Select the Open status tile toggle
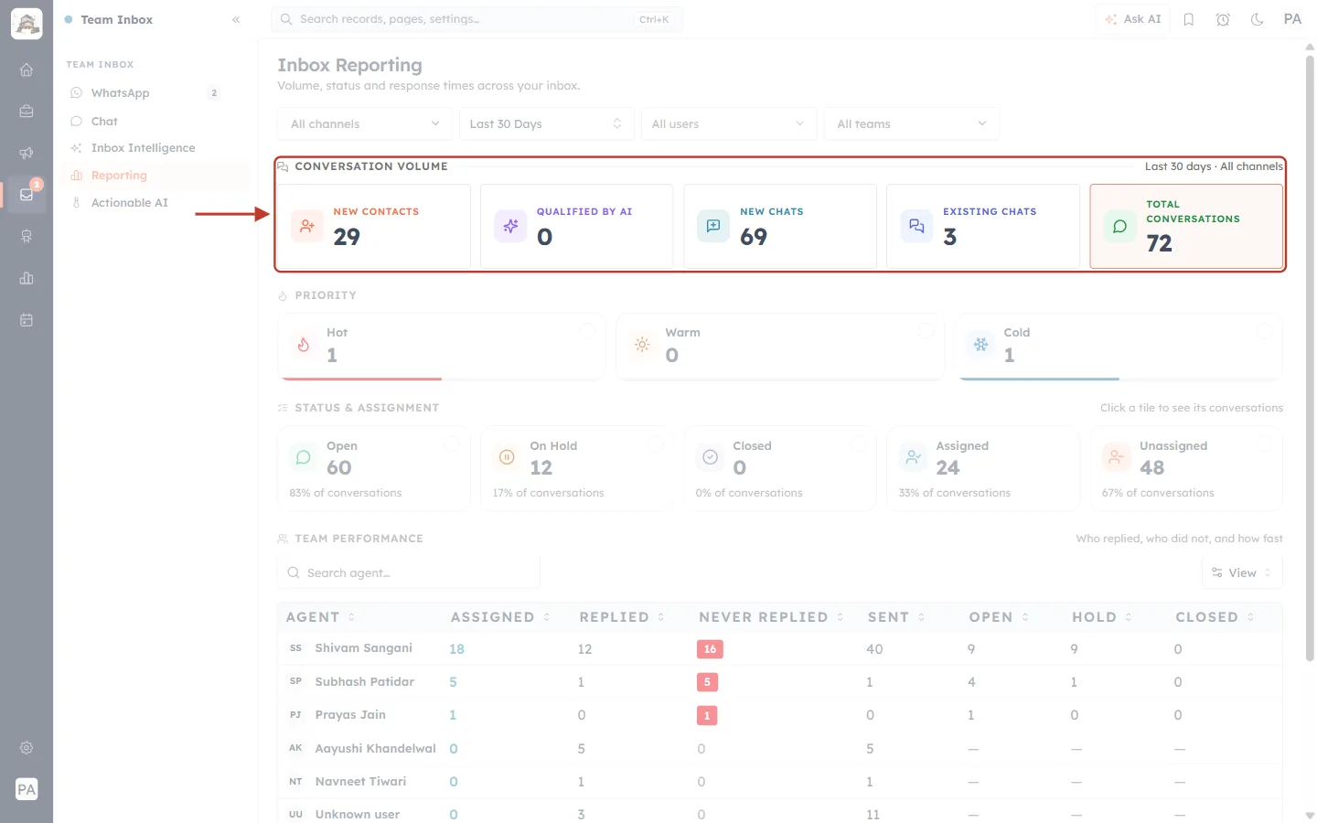 point(452,444)
